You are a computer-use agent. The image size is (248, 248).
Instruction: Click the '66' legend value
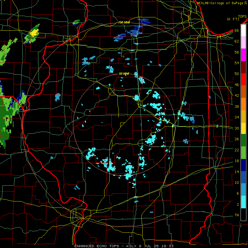tap(237, 30)
